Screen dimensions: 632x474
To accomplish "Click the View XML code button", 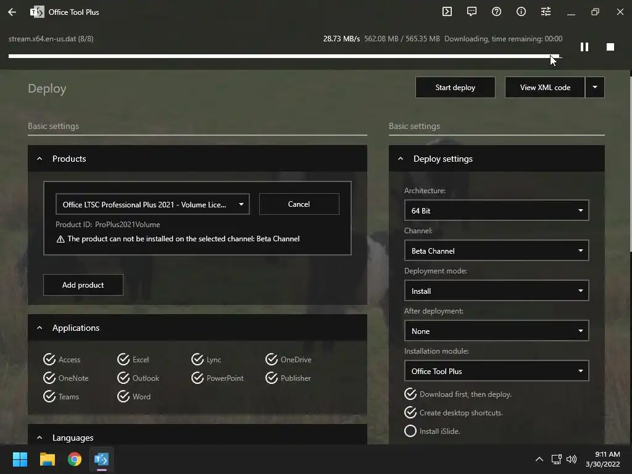I will (544, 87).
